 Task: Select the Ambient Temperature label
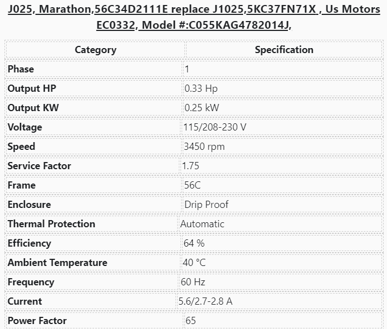(58, 263)
